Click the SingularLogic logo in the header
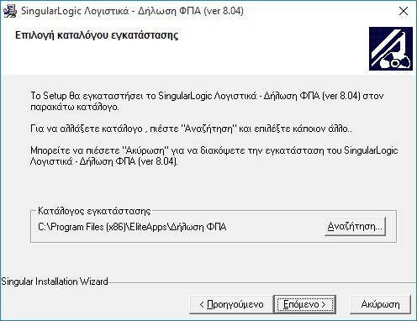 391,49
